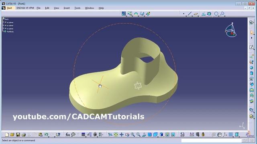
Task: Click the Zoom In magnifier
Action: click(x=133, y=135)
